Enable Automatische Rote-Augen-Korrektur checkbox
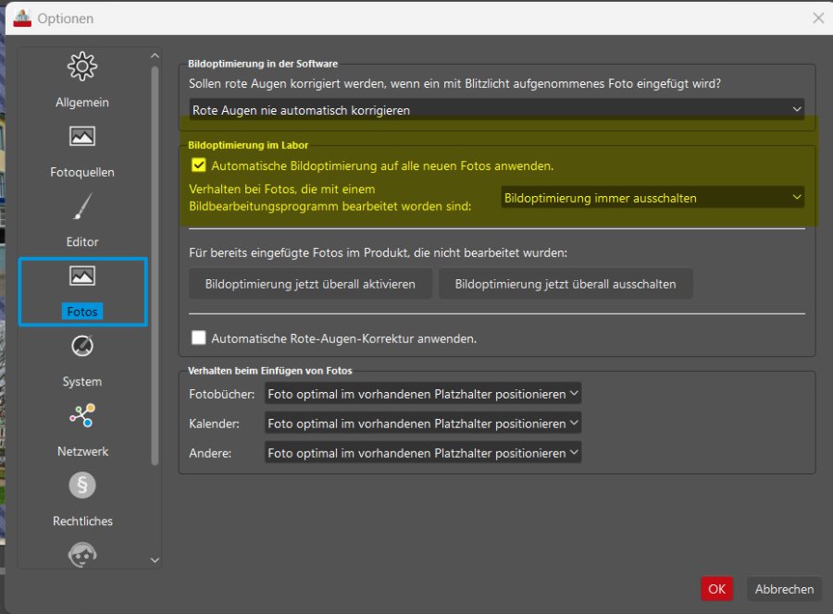Viewport: 833px width, 614px height. [x=198, y=338]
